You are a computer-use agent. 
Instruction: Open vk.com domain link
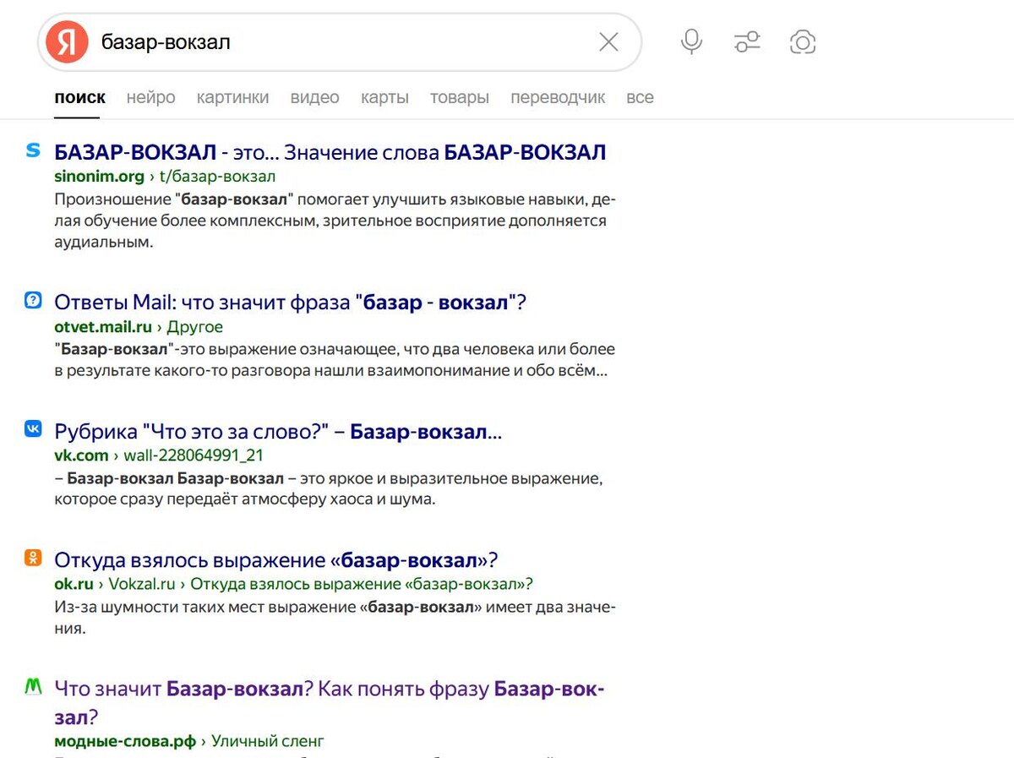coord(81,455)
